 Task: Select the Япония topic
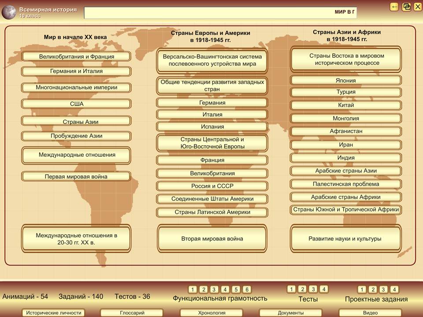pyautogui.click(x=346, y=80)
